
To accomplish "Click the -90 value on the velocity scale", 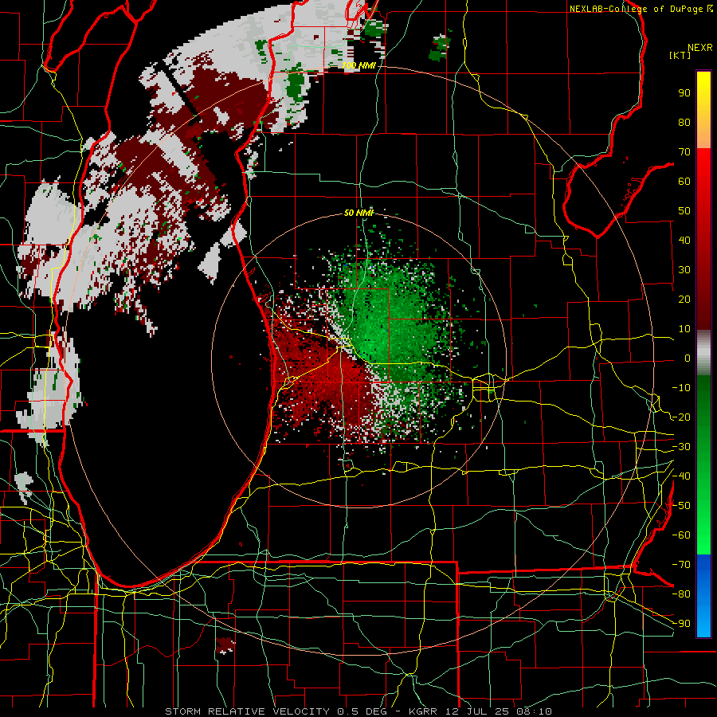I will [681, 624].
